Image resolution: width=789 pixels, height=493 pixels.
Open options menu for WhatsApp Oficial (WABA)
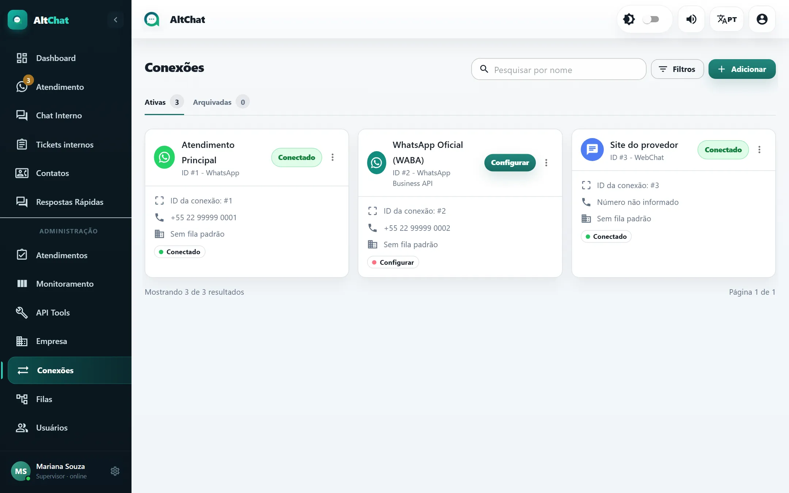(x=546, y=163)
